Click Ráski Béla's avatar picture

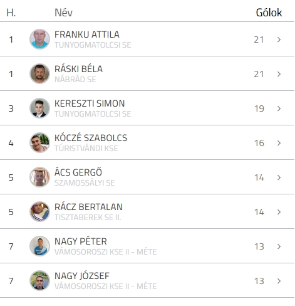(x=39, y=73)
